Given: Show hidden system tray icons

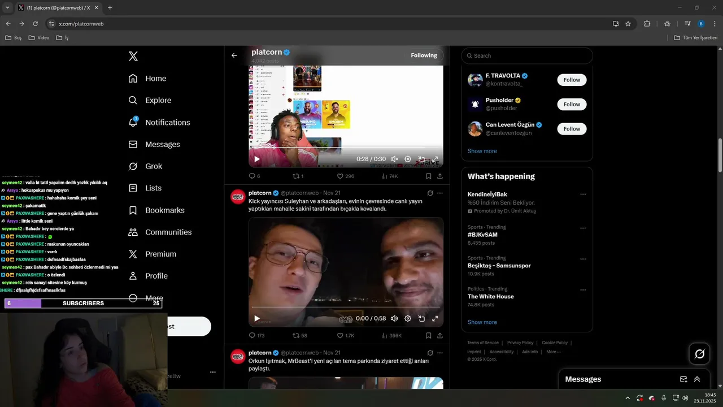Looking at the screenshot, I should [x=628, y=398].
